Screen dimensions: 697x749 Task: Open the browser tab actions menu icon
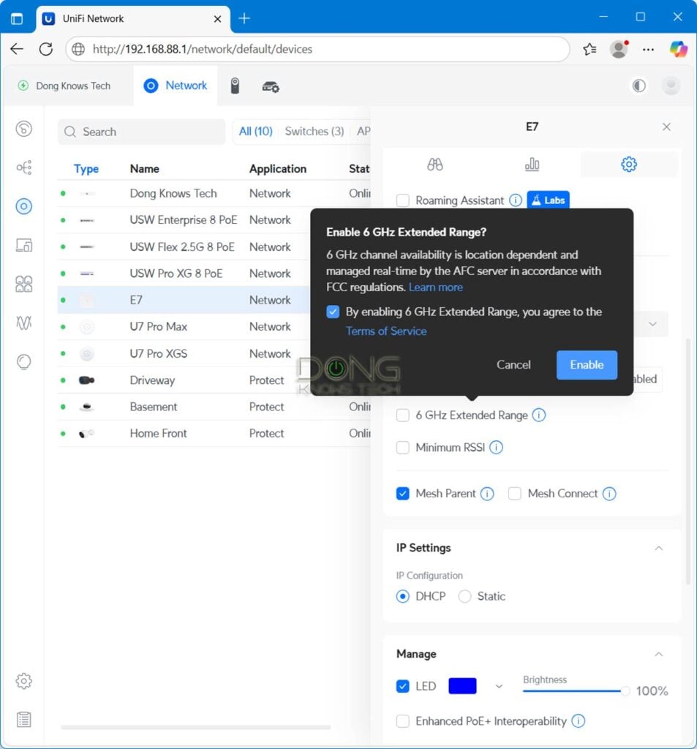click(x=17, y=18)
